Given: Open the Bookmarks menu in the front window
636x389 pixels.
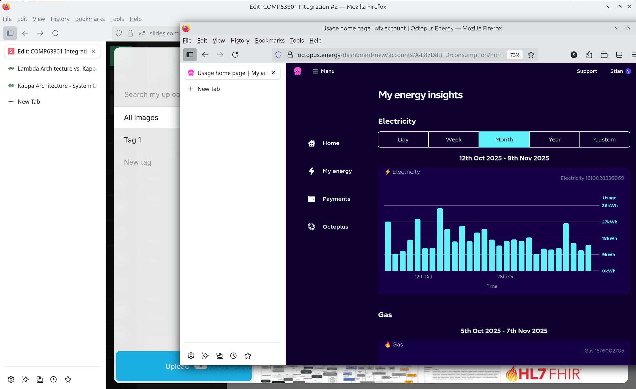Looking at the screenshot, I should 269,41.
